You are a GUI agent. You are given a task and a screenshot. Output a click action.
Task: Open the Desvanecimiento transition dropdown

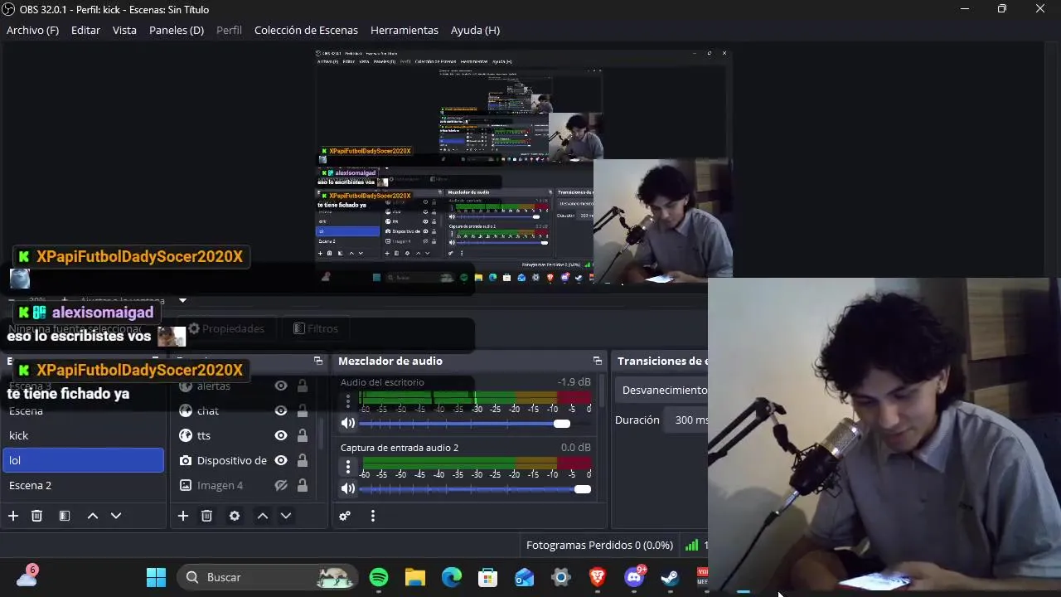[x=663, y=390]
